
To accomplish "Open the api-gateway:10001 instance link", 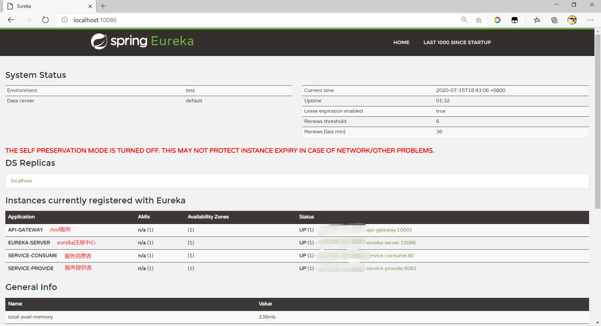I will (389, 230).
